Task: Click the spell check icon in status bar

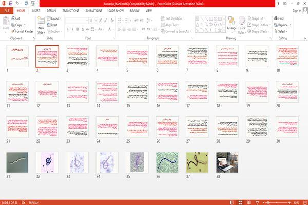Action: 24,202
